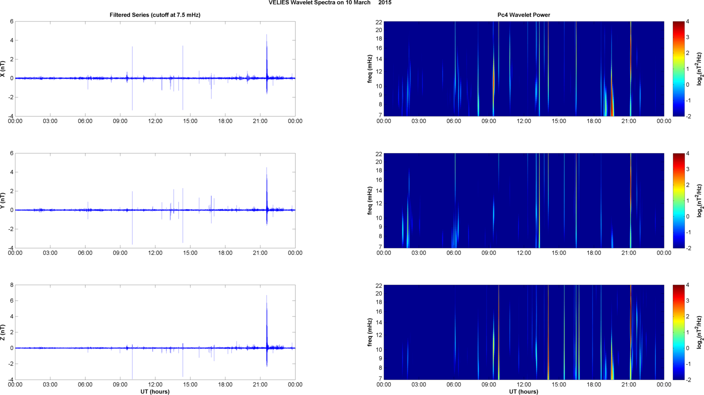Image resolution: width=704 pixels, height=395 pixels.
Task: Select the 'Filtered Series (cutoff at 7.5 mHz)' heading
Action: (x=155, y=15)
